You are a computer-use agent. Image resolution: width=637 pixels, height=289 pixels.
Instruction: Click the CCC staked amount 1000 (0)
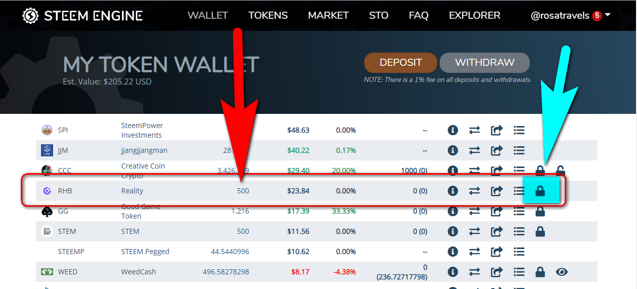414,171
